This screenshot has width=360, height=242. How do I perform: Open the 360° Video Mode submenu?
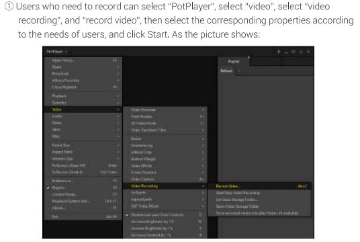pyautogui.click(x=165, y=206)
